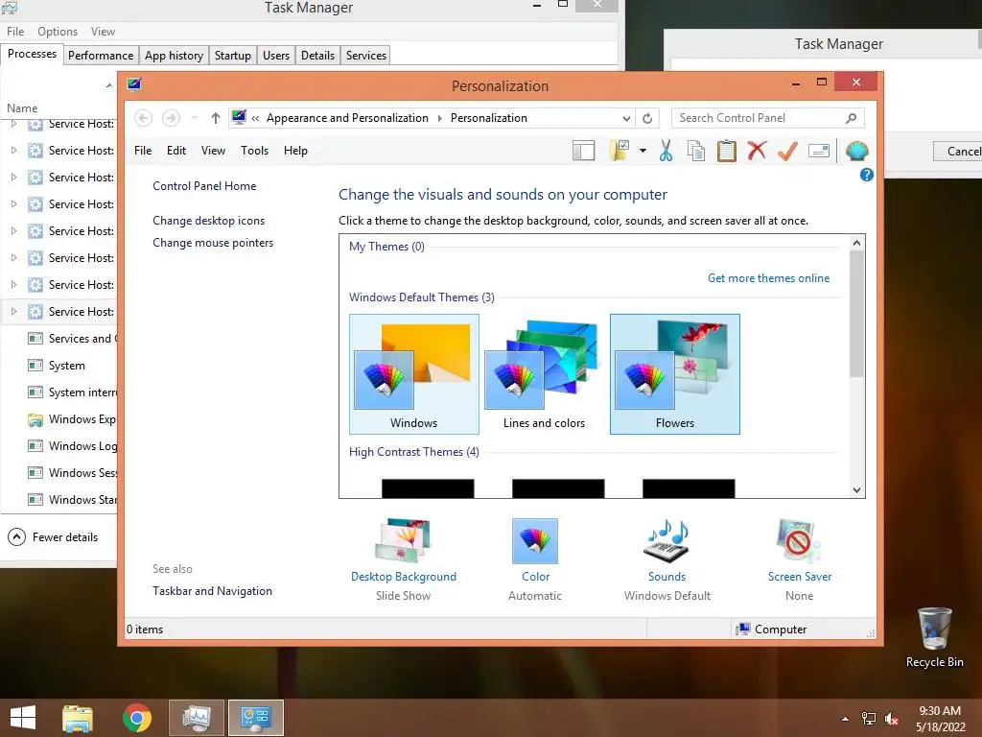Open Google Chrome from the taskbar
This screenshot has height=737, width=982.
coord(137,718)
